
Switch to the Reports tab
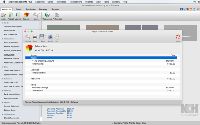55,9
